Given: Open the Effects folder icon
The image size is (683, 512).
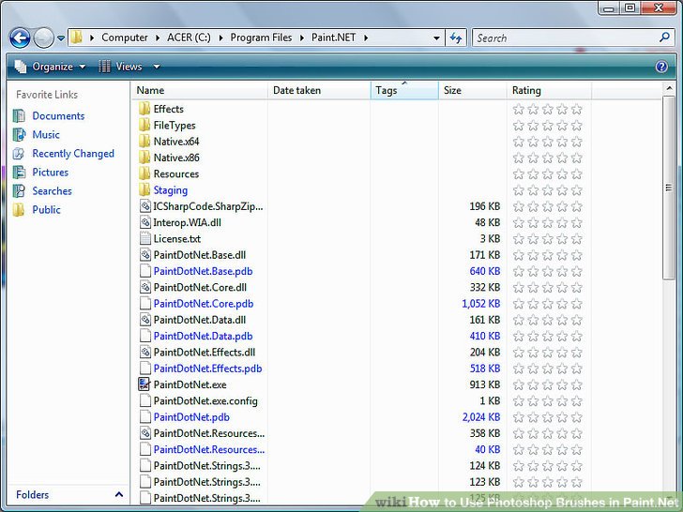Looking at the screenshot, I should click(x=144, y=109).
